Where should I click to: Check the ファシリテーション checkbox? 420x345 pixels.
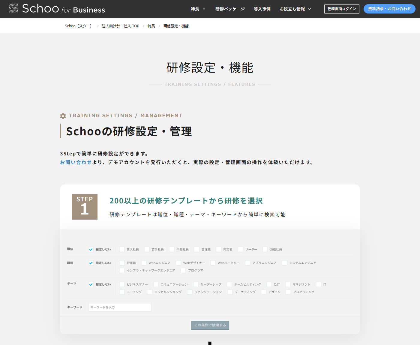click(190, 292)
